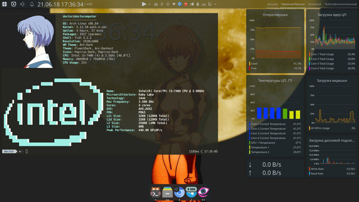The width and height of the screenshot is (359, 202).
Task: Expand hidden tray icons chevron at far right
Action: coord(215,4)
